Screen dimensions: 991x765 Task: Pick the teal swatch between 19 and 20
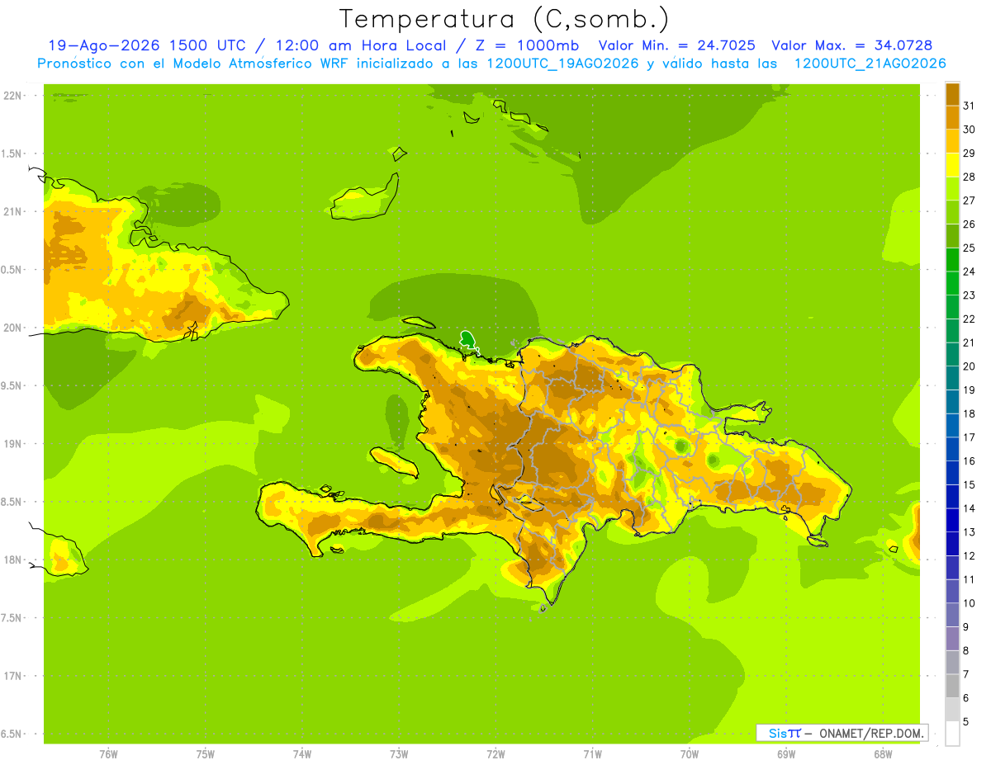(x=952, y=378)
